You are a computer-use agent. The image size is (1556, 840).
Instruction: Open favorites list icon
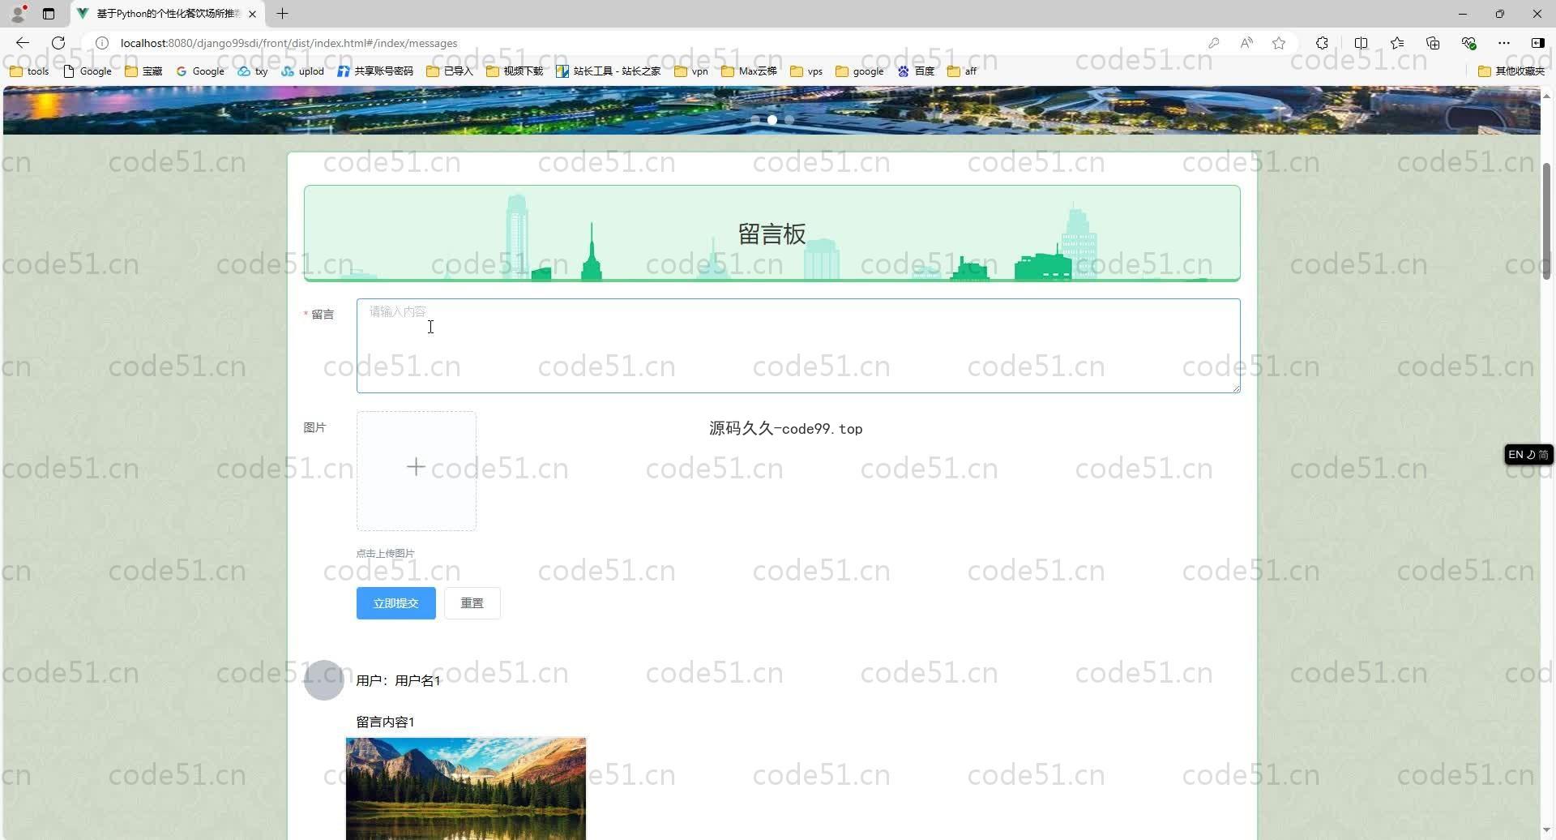pyautogui.click(x=1397, y=43)
